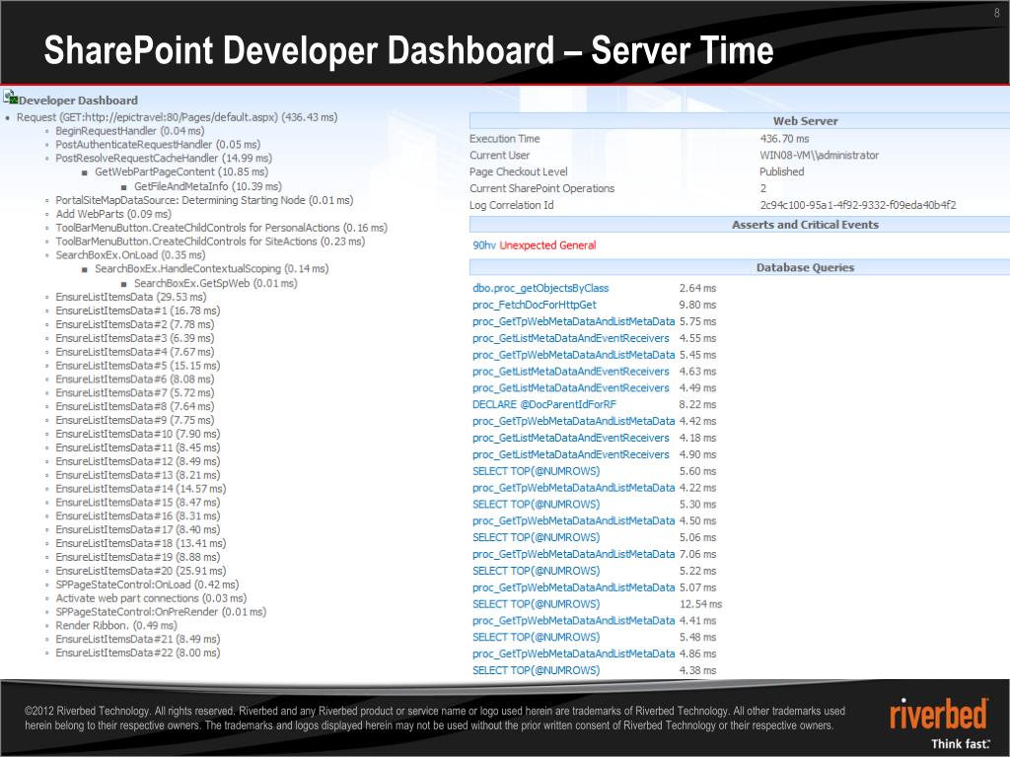This screenshot has width=1010, height=757.
Task: Open SELECT TOP(@NUMROWS) query taking 4.38 ms
Action: (x=536, y=670)
